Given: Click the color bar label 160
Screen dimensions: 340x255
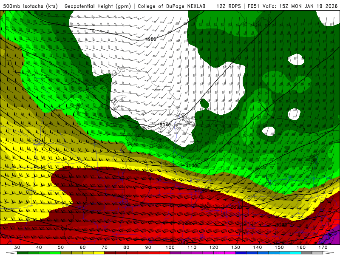Looking at the screenshot, I should (301, 247).
